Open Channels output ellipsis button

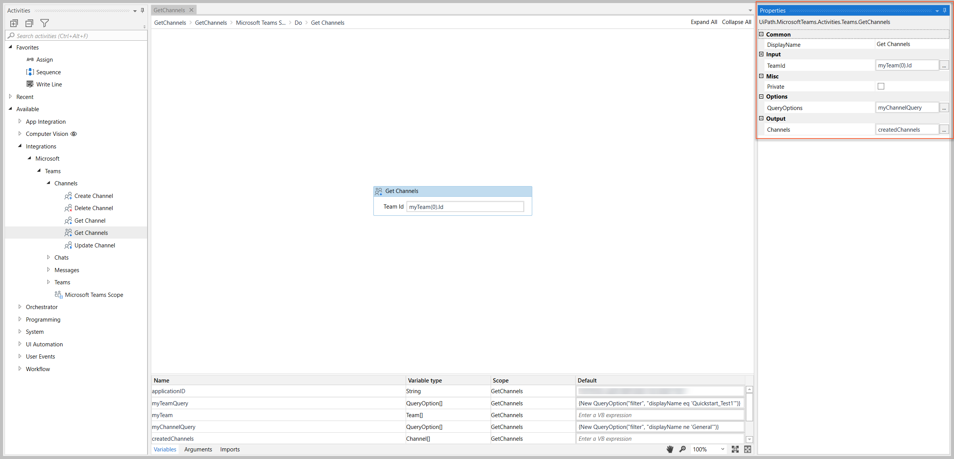944,130
